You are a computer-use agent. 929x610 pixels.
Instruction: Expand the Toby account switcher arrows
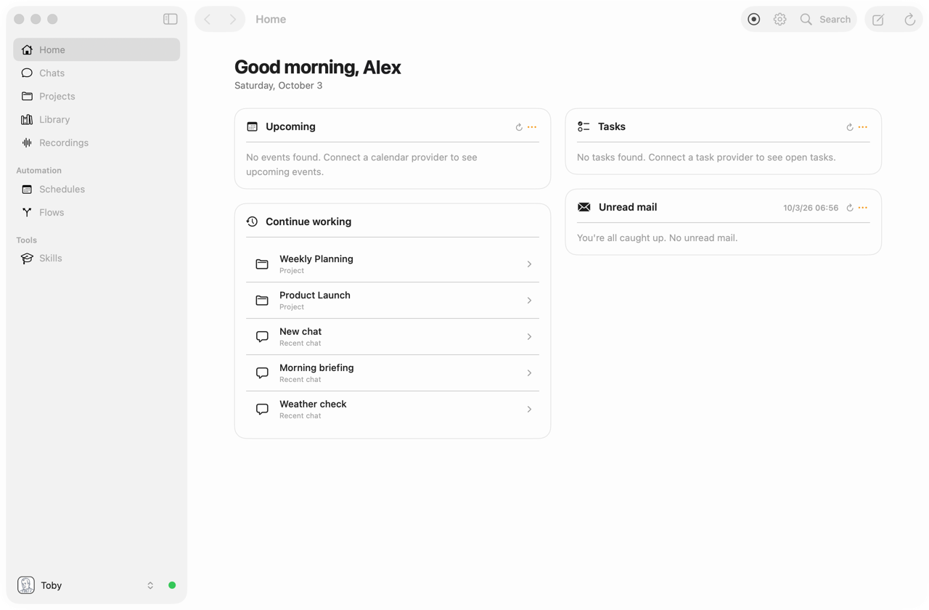(150, 585)
